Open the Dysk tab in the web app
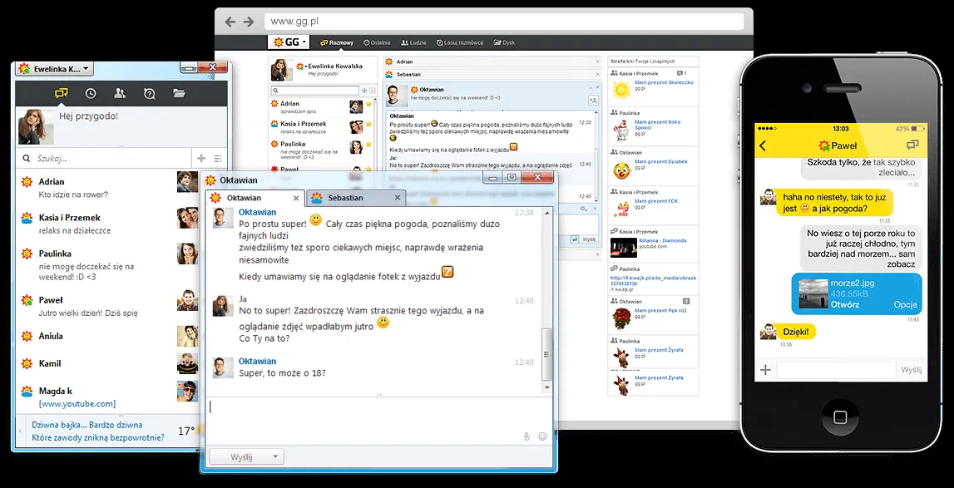 (x=504, y=42)
